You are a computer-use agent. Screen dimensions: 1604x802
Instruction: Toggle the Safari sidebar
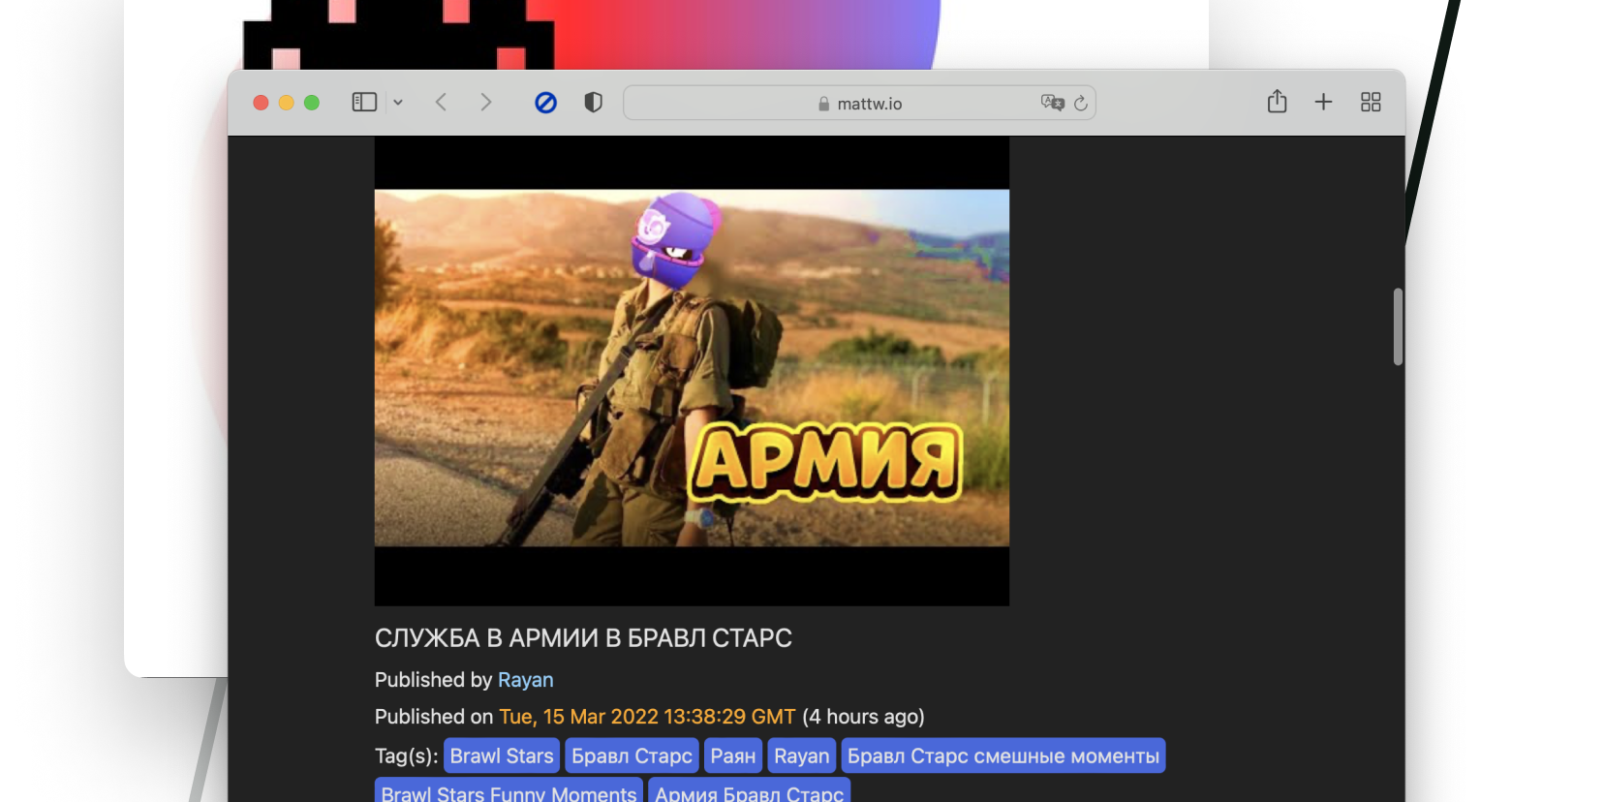click(364, 102)
